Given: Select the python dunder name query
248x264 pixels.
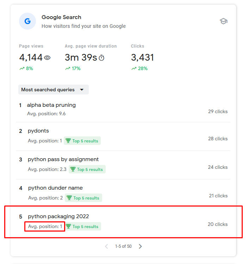Looking at the screenshot, I should [x=55, y=188].
